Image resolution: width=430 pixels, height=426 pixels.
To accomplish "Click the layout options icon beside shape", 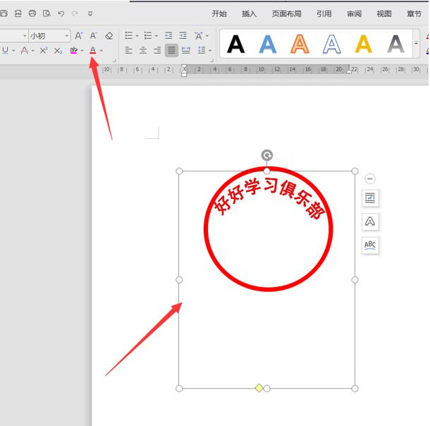I will (370, 197).
